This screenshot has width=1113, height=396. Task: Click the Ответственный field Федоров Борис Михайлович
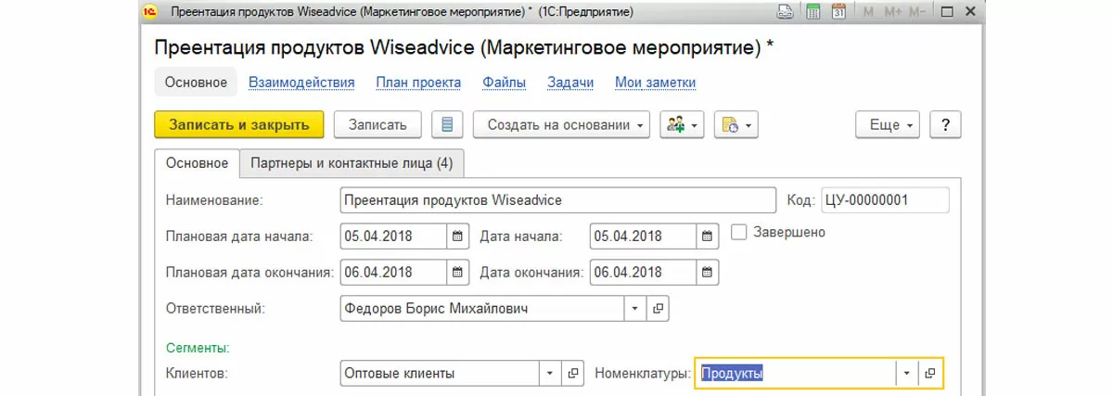[482, 308]
